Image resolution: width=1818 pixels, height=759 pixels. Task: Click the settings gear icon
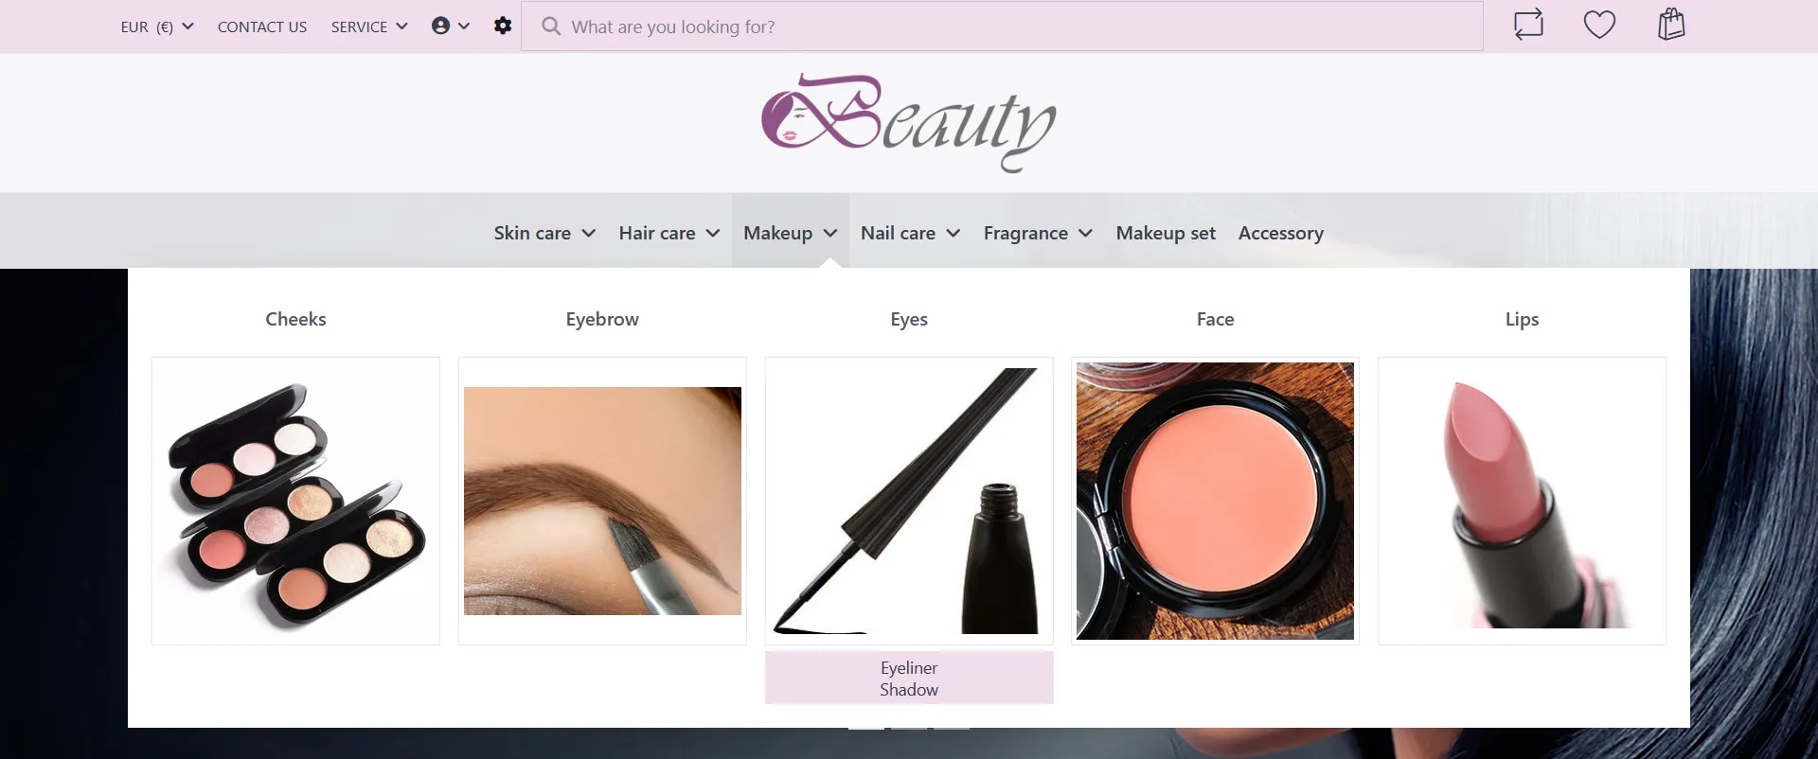[x=503, y=26]
